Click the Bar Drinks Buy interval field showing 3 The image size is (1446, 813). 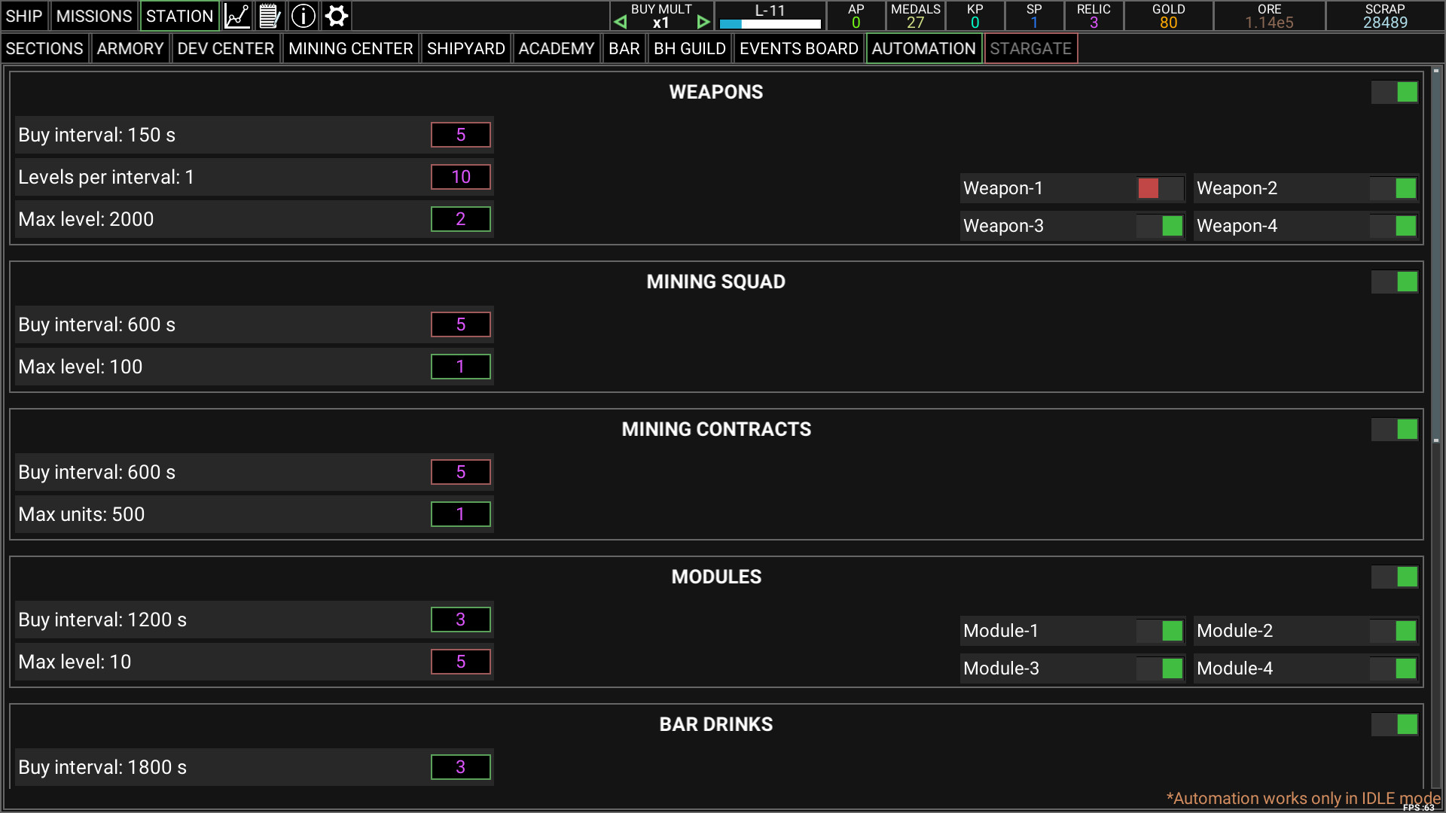pos(460,767)
